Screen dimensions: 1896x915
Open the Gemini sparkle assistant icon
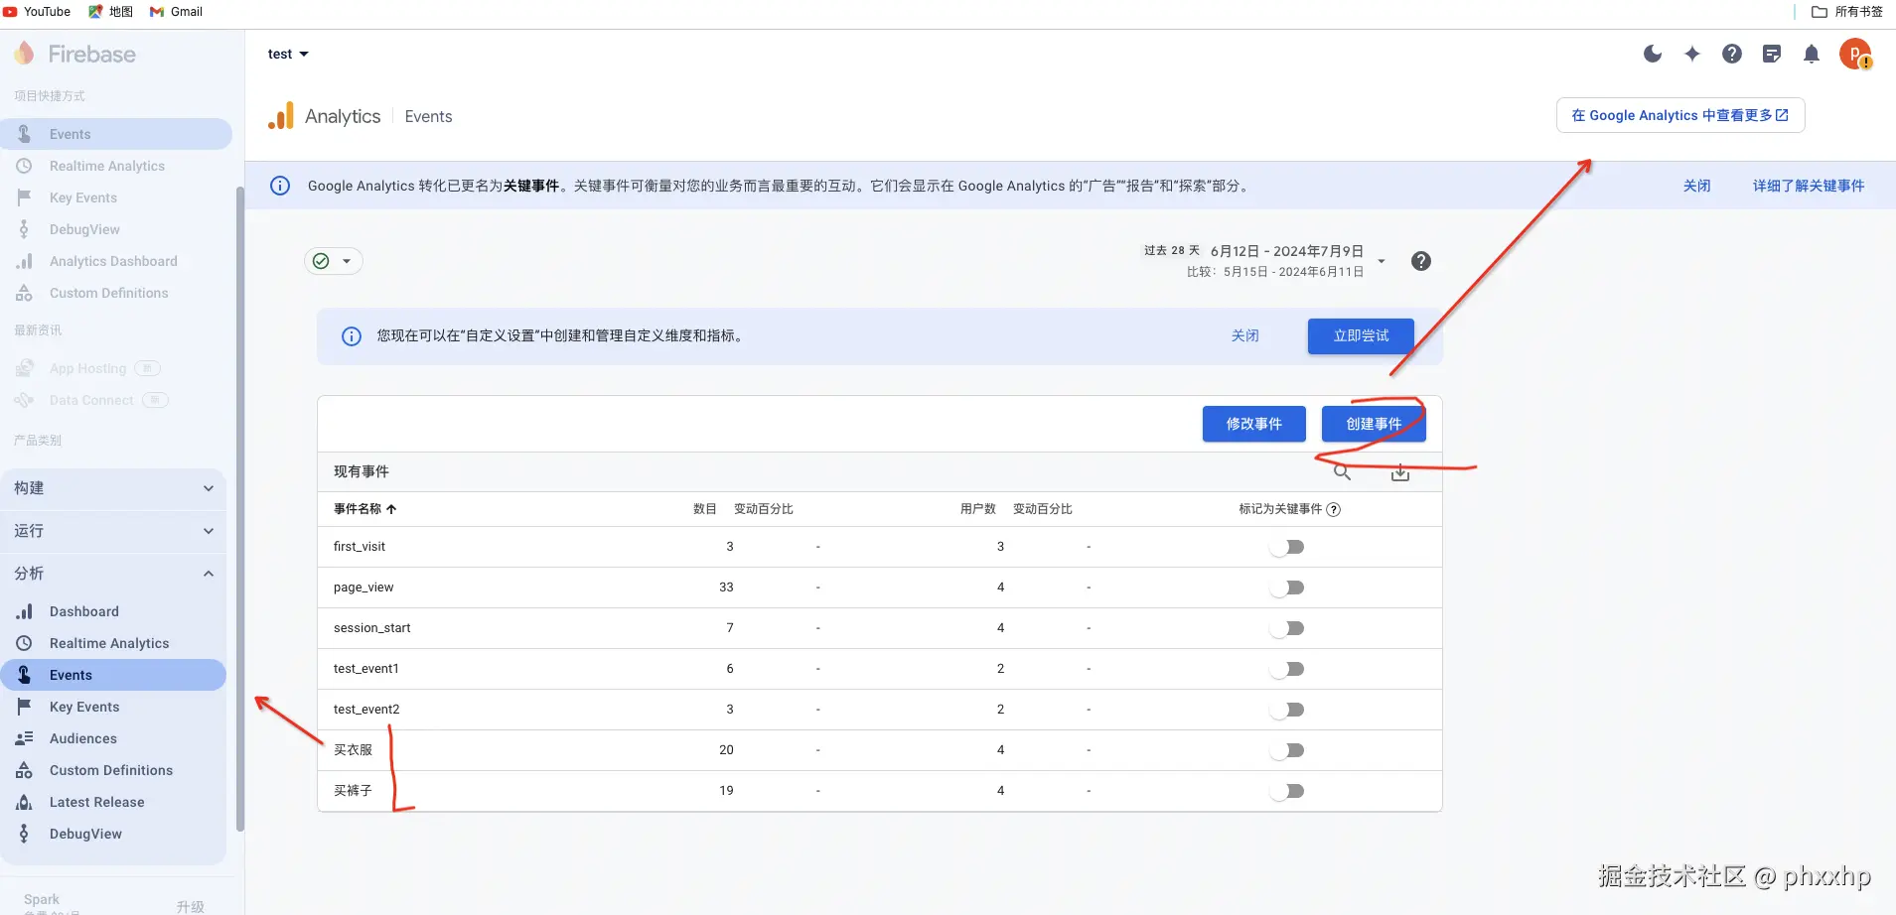pyautogui.click(x=1692, y=54)
